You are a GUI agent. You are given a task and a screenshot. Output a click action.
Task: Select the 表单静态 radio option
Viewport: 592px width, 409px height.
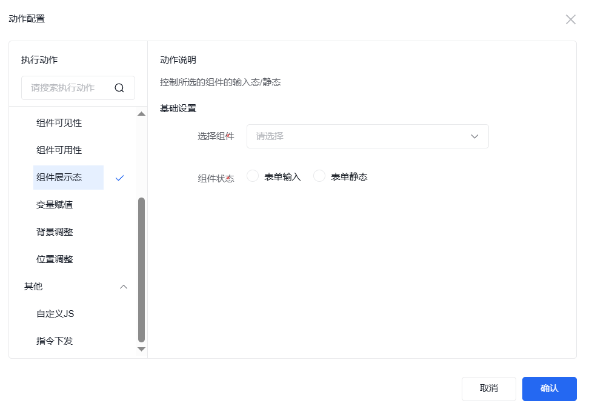[319, 176]
